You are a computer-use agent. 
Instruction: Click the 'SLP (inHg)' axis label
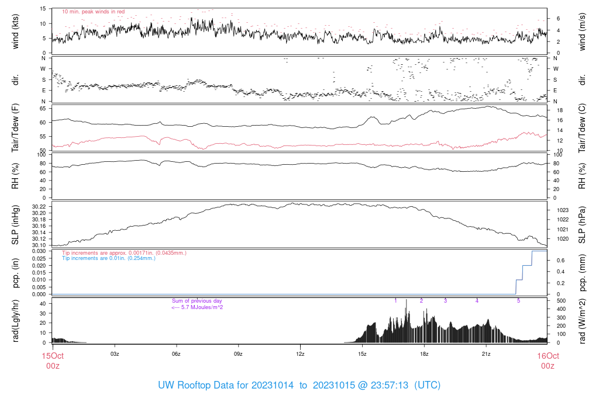tap(16, 224)
